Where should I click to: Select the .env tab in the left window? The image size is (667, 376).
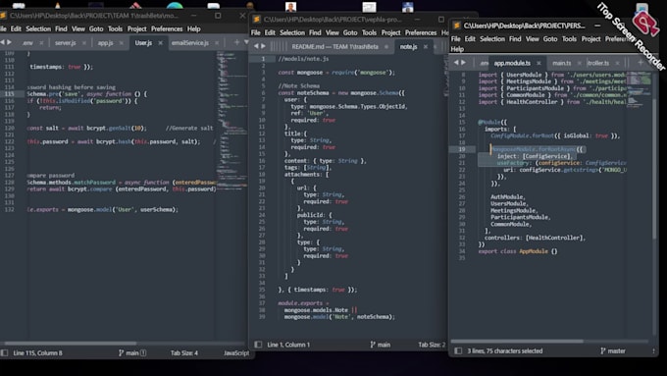(x=27, y=43)
